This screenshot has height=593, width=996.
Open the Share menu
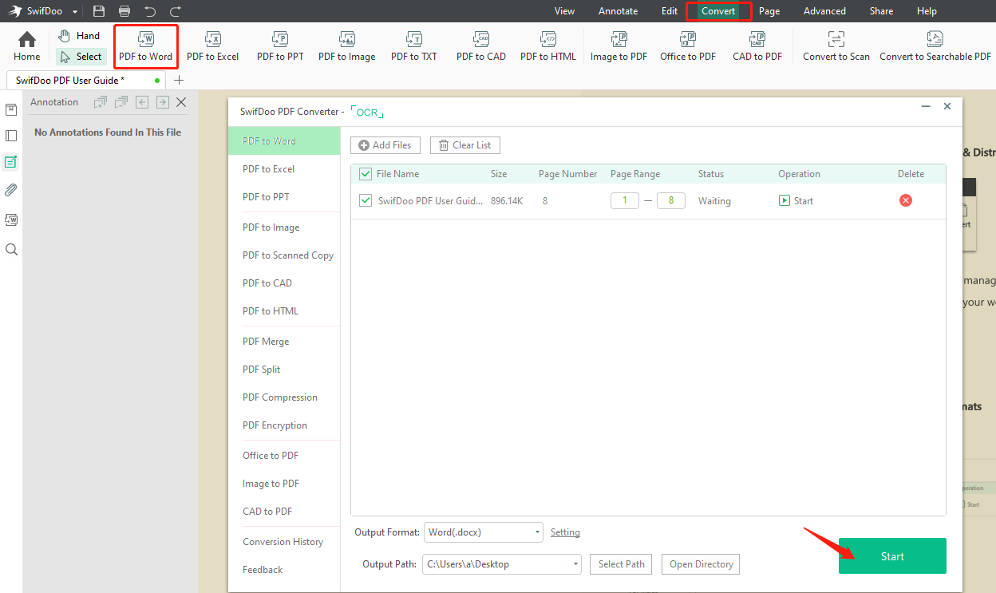coord(881,11)
